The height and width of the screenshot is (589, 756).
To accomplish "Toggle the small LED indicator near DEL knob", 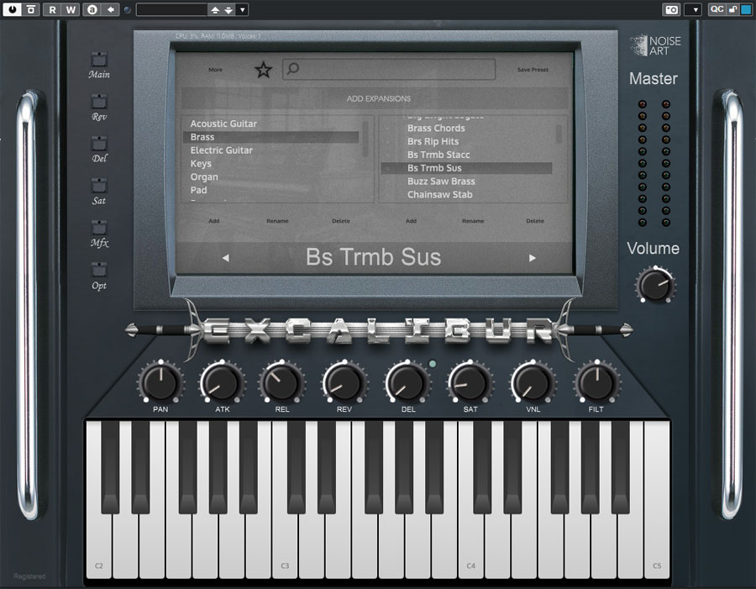I will coord(432,364).
